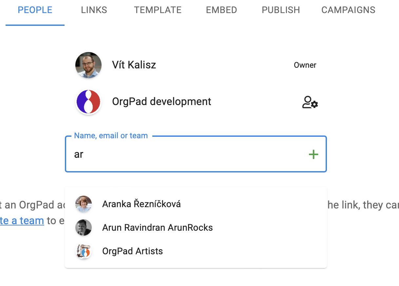The image size is (399, 286).
Task: Switch to the Campaigns tab
Action: [348, 10]
